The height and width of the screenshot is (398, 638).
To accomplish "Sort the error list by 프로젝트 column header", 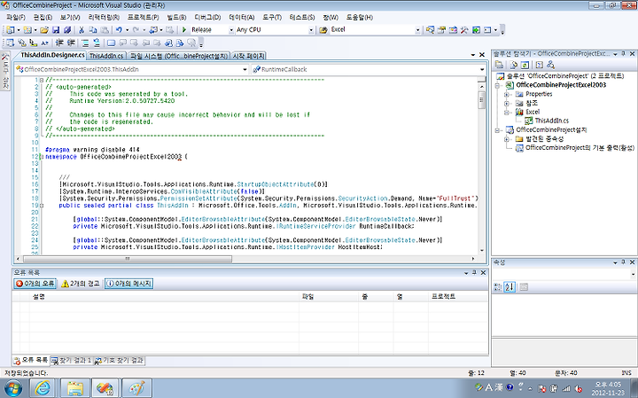I will click(x=458, y=297).
